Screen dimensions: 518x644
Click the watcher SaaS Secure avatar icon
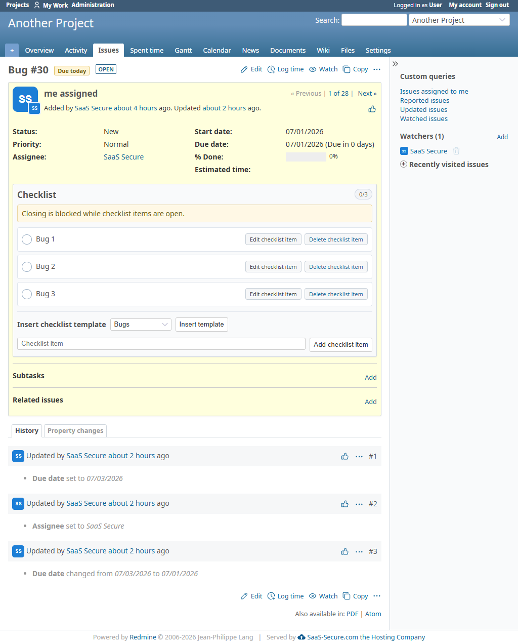click(404, 151)
